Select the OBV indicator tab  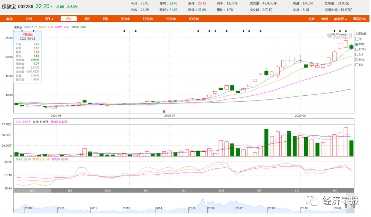click(259, 191)
